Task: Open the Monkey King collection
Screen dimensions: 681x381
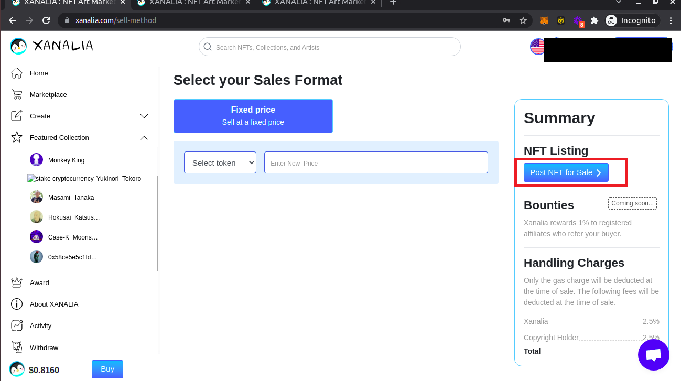Action: [x=66, y=160]
